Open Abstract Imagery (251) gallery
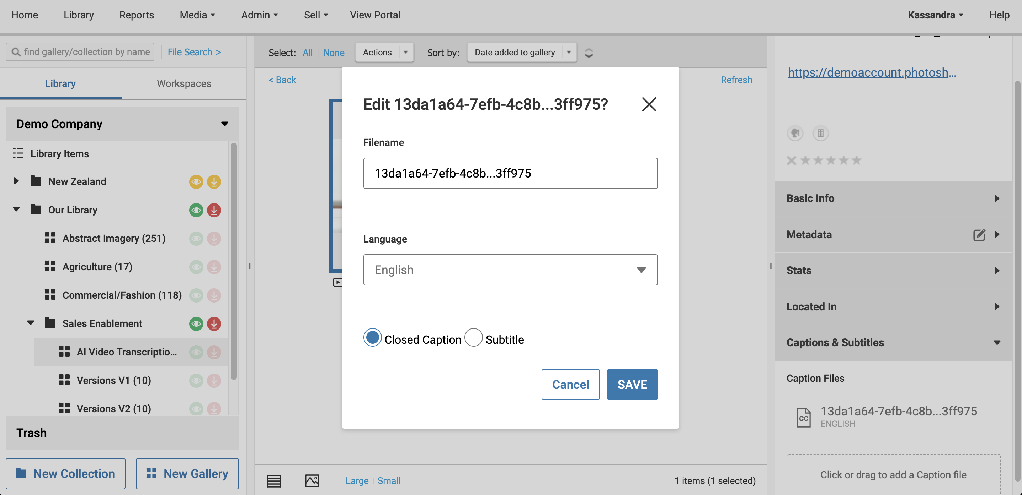1022x495 pixels. (114, 238)
